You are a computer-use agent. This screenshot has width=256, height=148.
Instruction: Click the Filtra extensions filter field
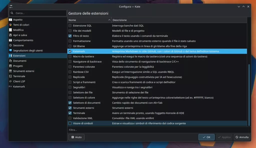[x=157, y=130]
